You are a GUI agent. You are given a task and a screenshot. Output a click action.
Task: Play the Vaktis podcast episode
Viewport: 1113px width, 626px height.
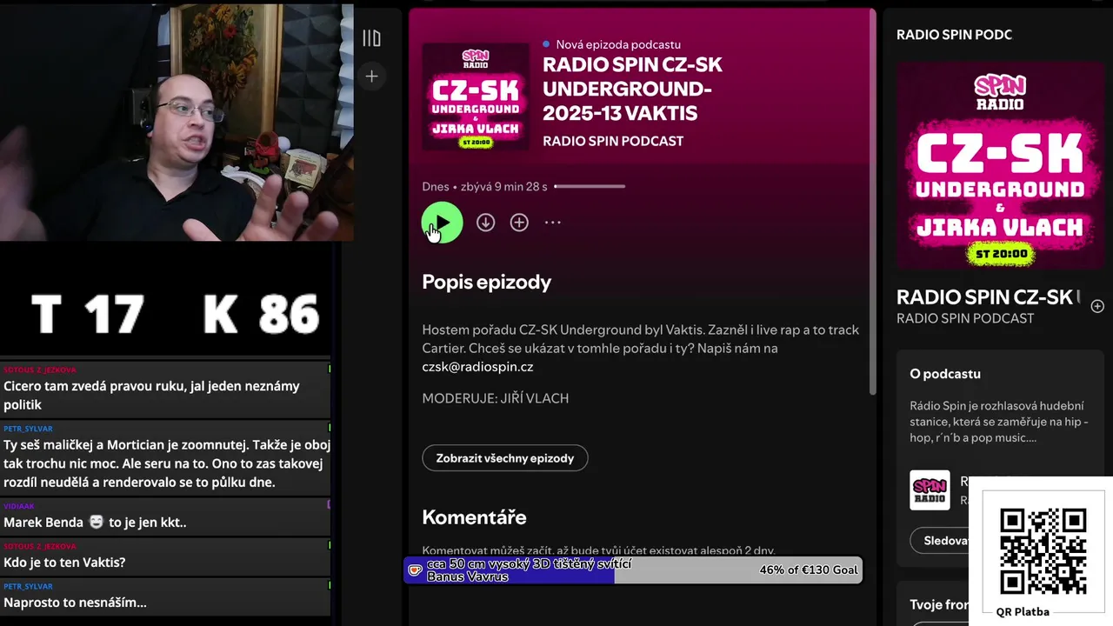(442, 223)
